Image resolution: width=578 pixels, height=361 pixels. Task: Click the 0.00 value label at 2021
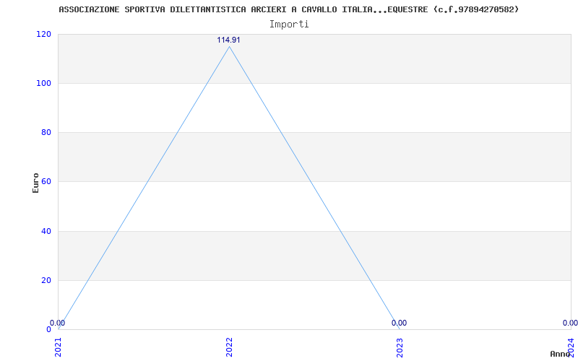click(58, 323)
